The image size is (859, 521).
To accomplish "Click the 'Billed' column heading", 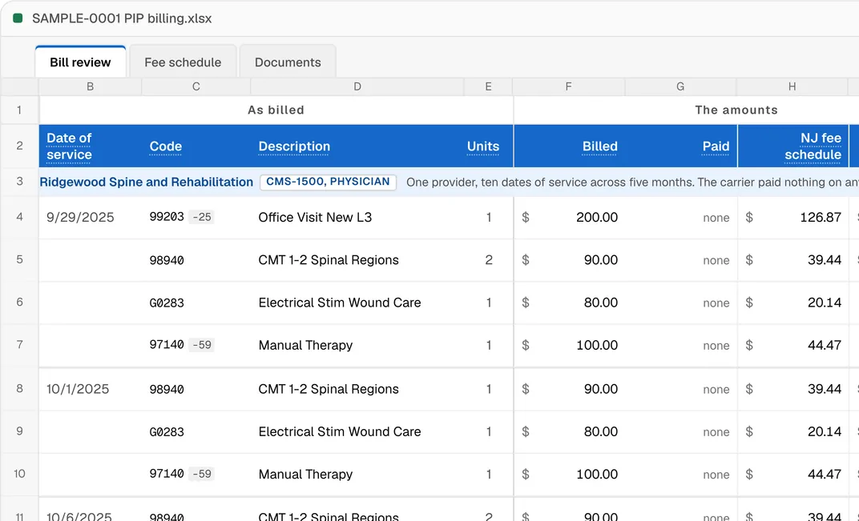I will [x=600, y=146].
